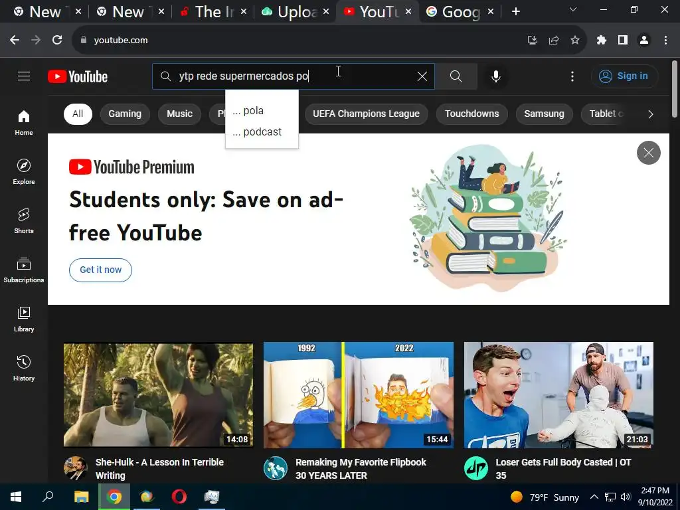The height and width of the screenshot is (510, 680).
Task: Open 'Remaking My Favorite Flipbook' title link
Action: (x=361, y=469)
